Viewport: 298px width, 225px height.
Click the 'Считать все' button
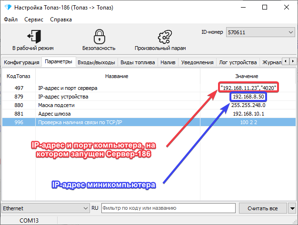click(x=263, y=208)
